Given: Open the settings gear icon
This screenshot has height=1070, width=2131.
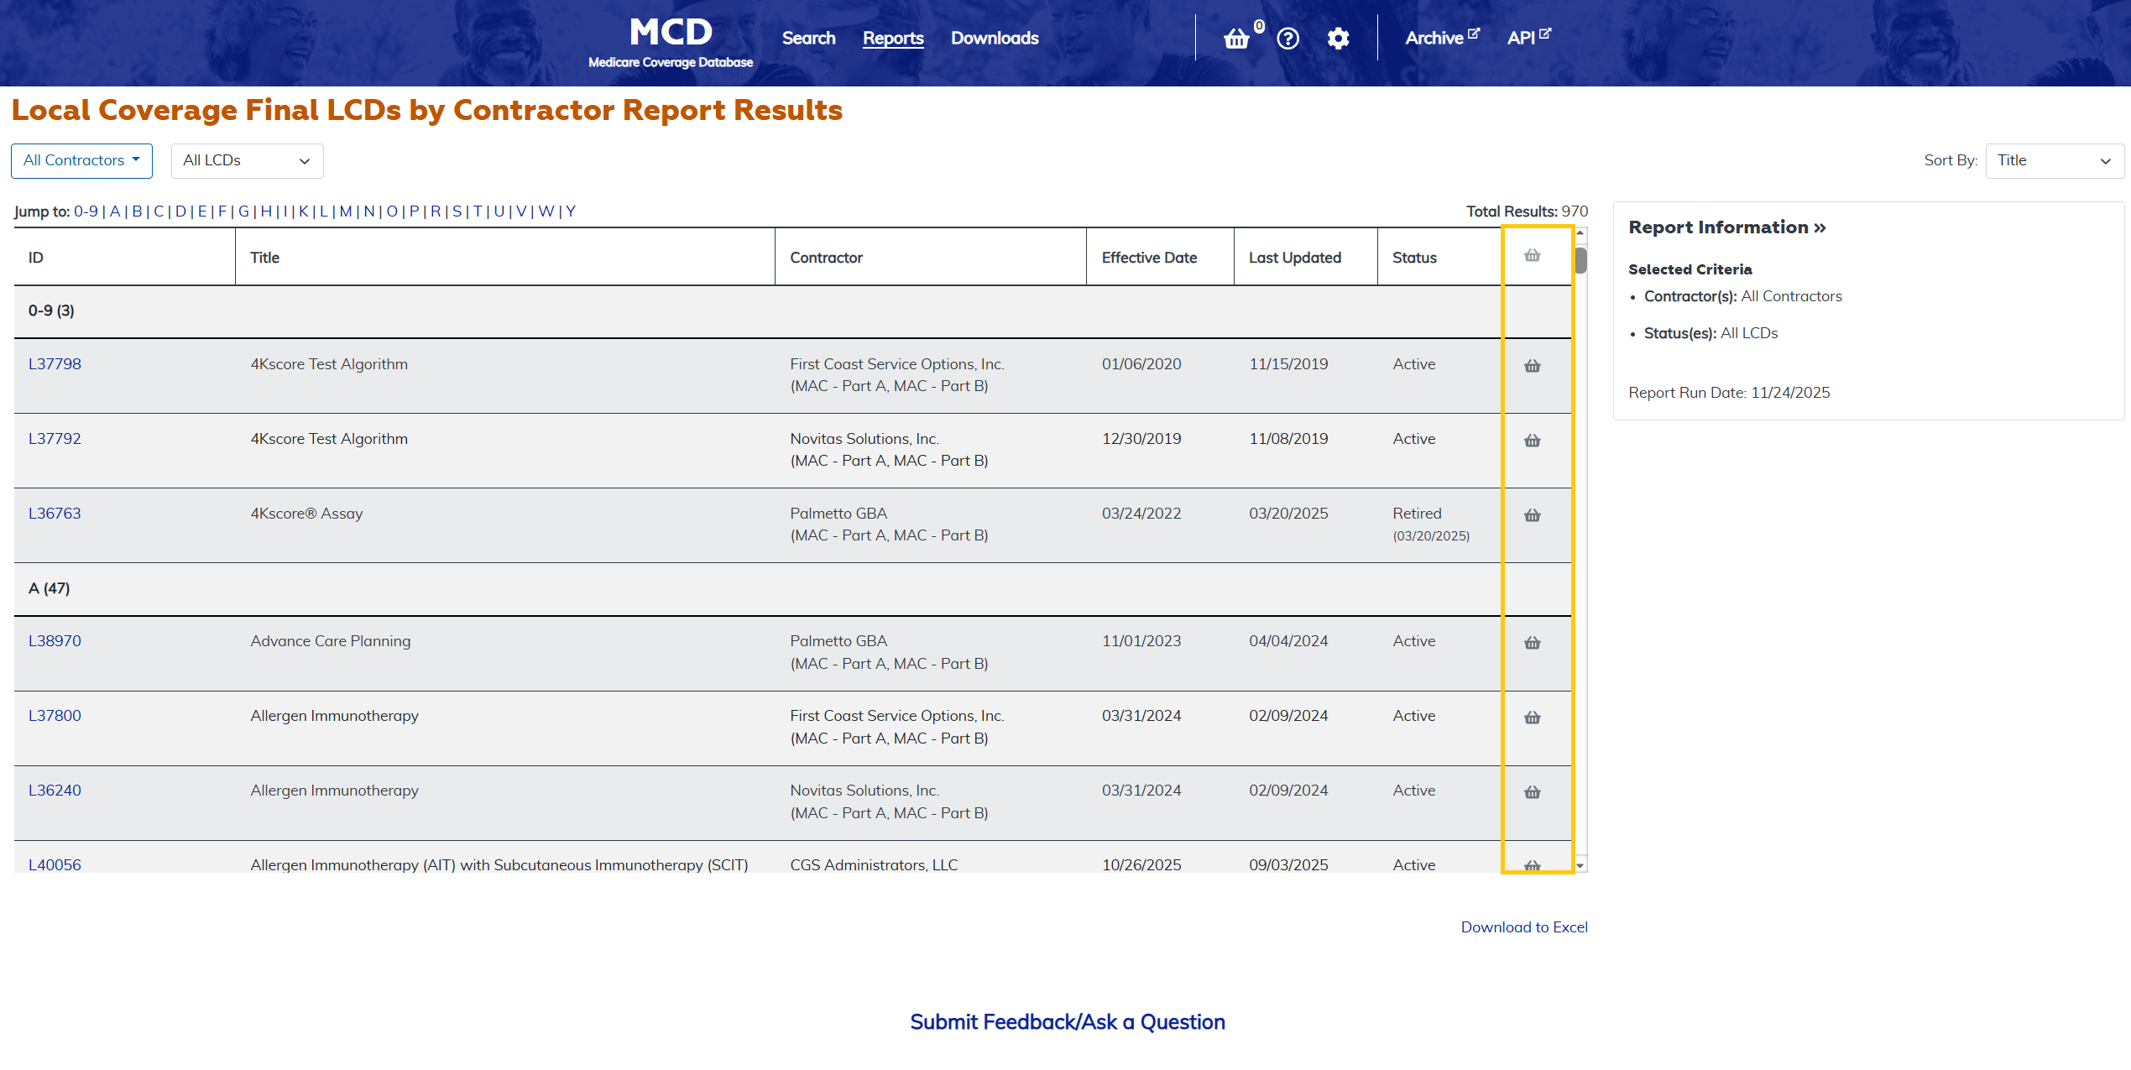Looking at the screenshot, I should [1338, 39].
